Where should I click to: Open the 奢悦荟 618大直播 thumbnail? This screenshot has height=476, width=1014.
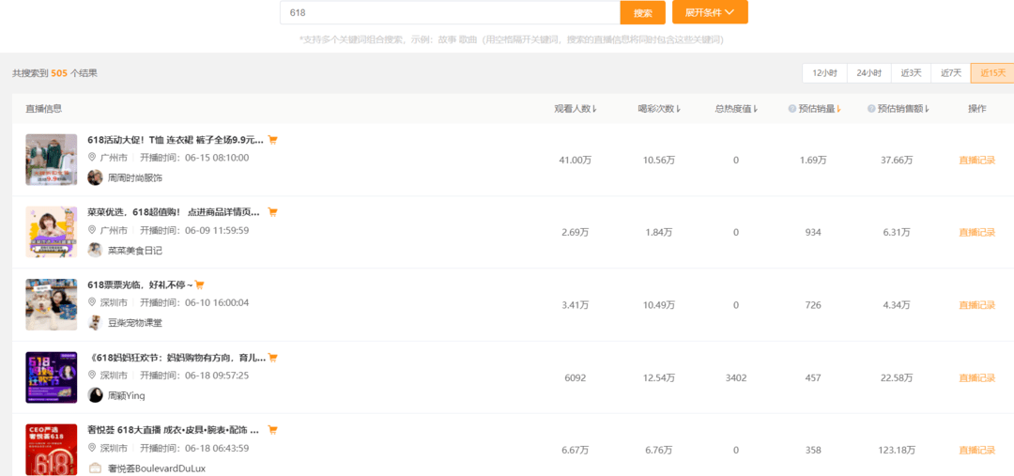point(51,449)
